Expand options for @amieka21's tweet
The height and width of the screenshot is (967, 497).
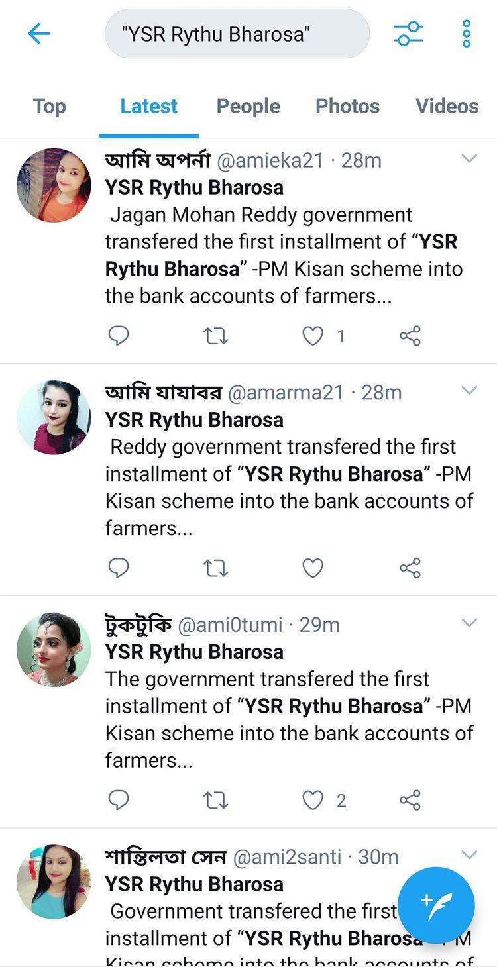[469, 158]
